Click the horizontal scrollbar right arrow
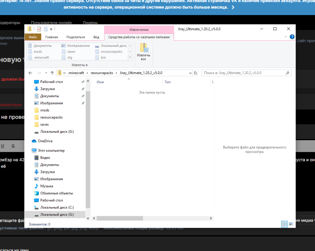This screenshot has height=251, width=315. point(211,218)
